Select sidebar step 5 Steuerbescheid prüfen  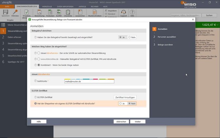point(14,56)
